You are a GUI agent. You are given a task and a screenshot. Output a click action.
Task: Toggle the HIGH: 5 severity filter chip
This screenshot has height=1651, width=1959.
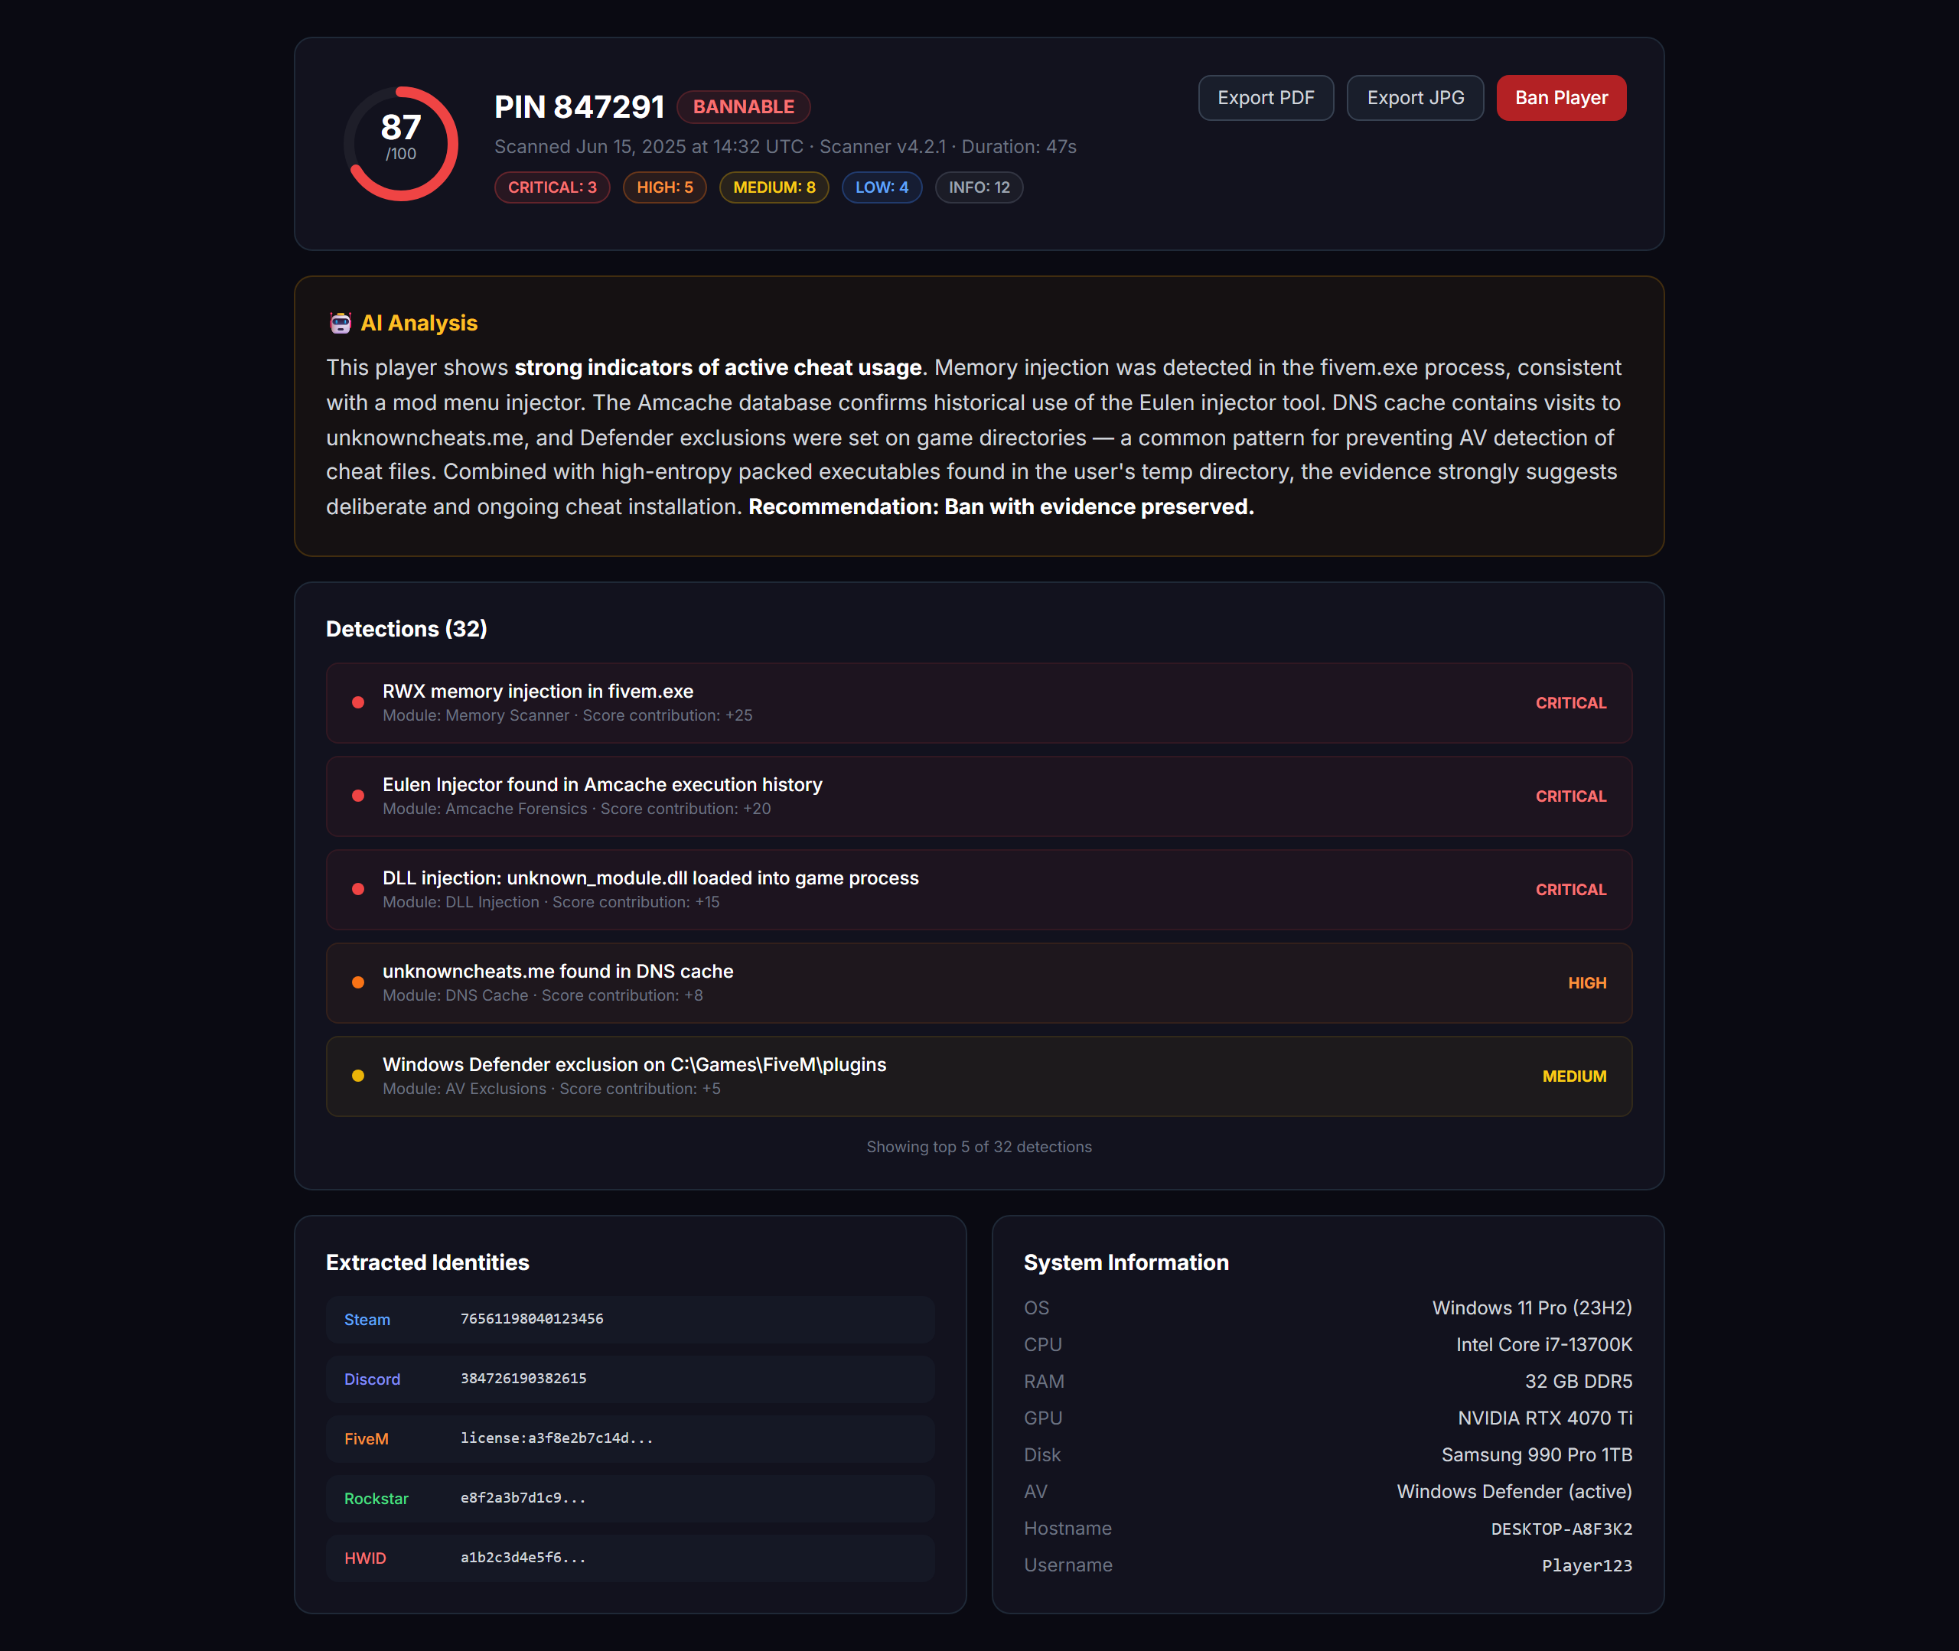664,187
